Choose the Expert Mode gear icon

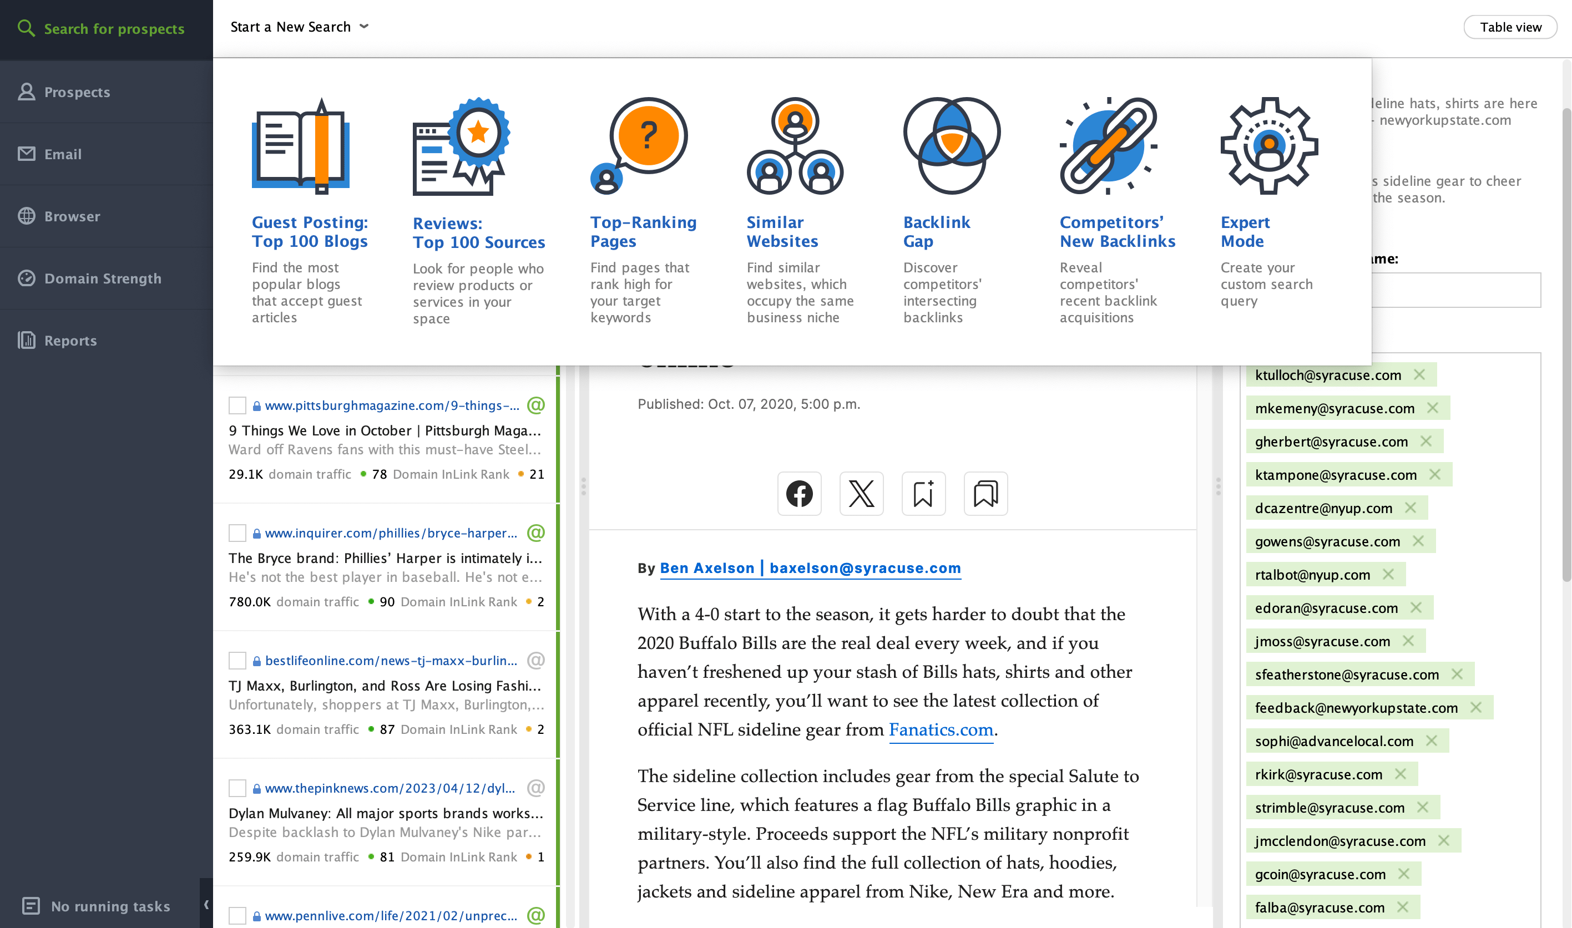tap(1268, 146)
